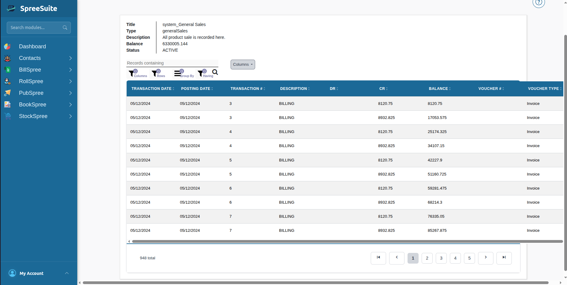The width and height of the screenshot is (567, 285).
Task: Jump to the last page of records
Action: [x=504, y=258]
